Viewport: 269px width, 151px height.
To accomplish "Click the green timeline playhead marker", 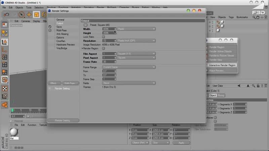I will (12, 110).
